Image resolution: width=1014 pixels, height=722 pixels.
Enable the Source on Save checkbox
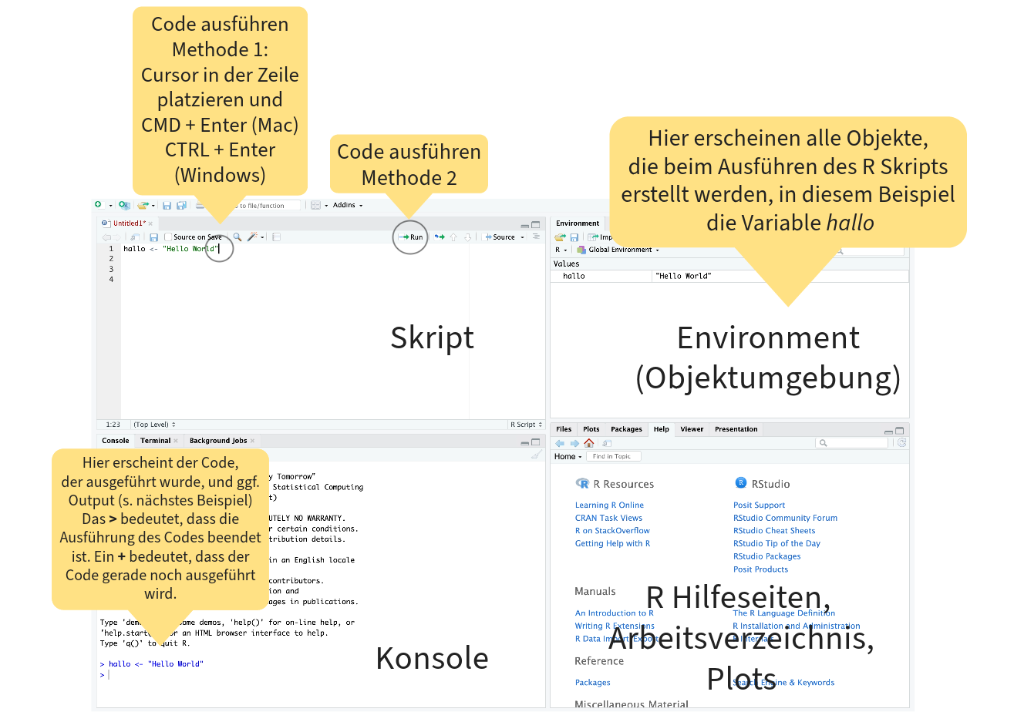(168, 237)
